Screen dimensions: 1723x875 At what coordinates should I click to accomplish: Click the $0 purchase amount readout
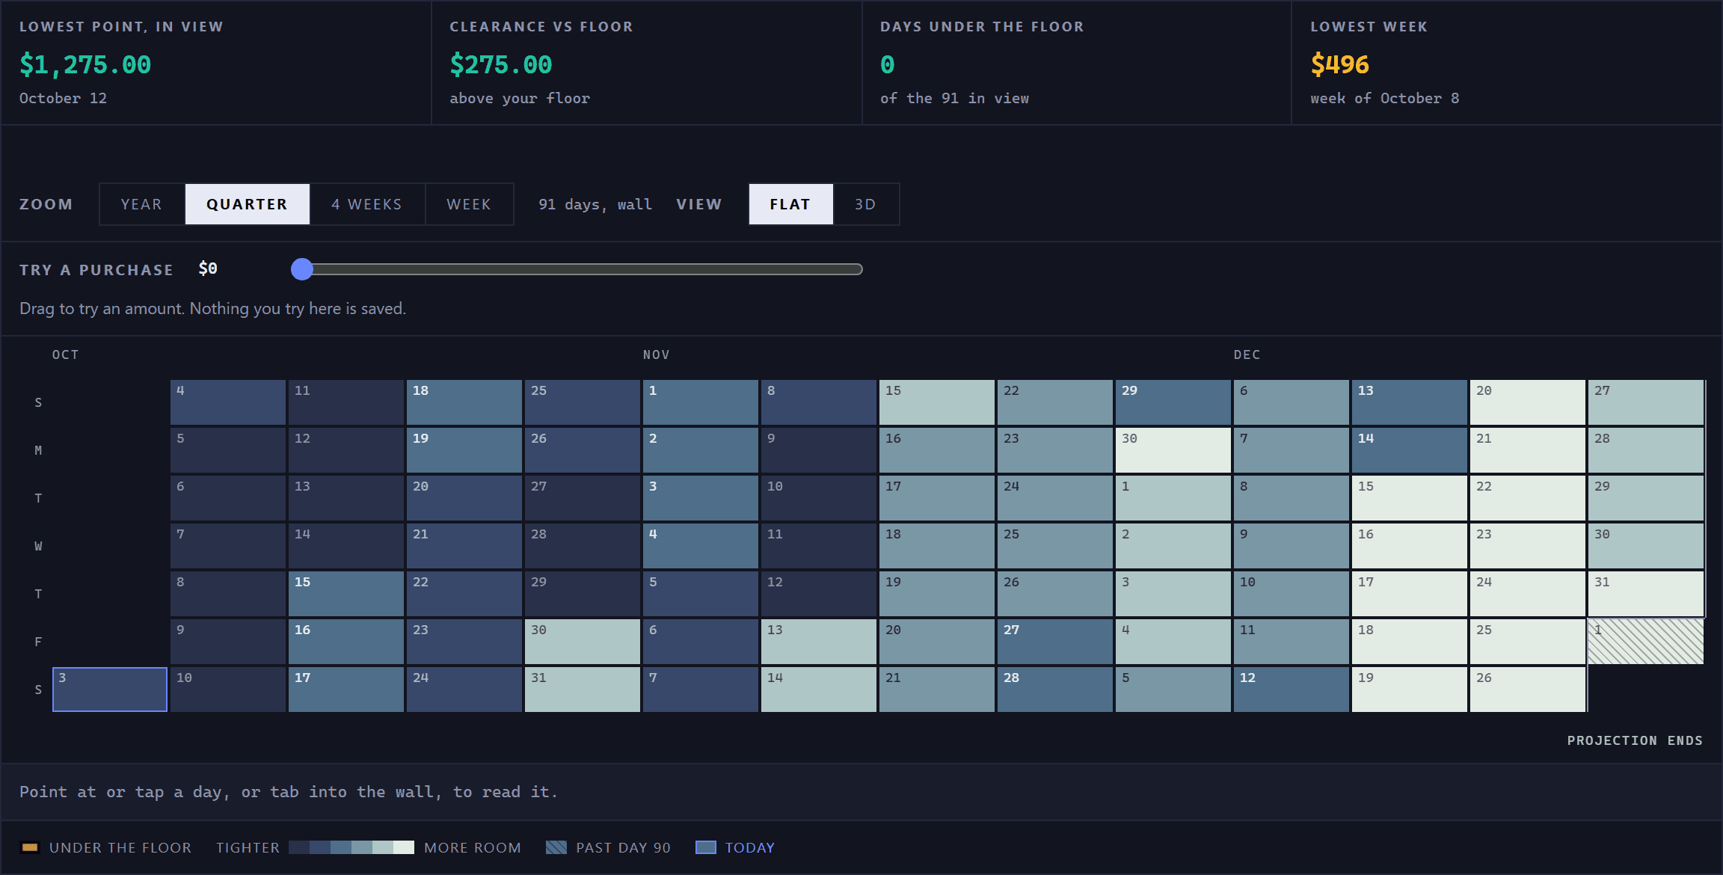click(208, 268)
